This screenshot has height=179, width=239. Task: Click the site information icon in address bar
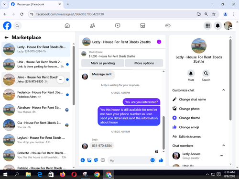(x=32, y=14)
